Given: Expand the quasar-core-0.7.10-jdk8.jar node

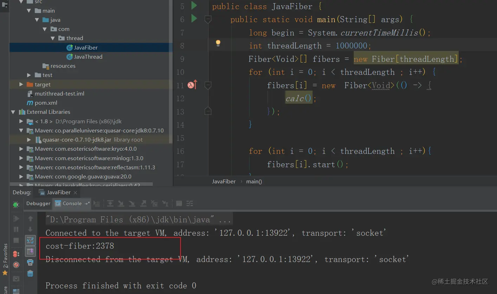Looking at the screenshot, I should [x=29, y=140].
